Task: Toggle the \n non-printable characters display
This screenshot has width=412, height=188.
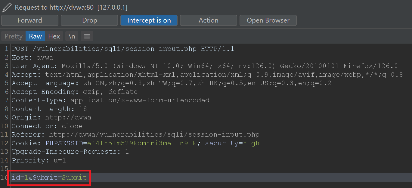Action: (x=72, y=36)
